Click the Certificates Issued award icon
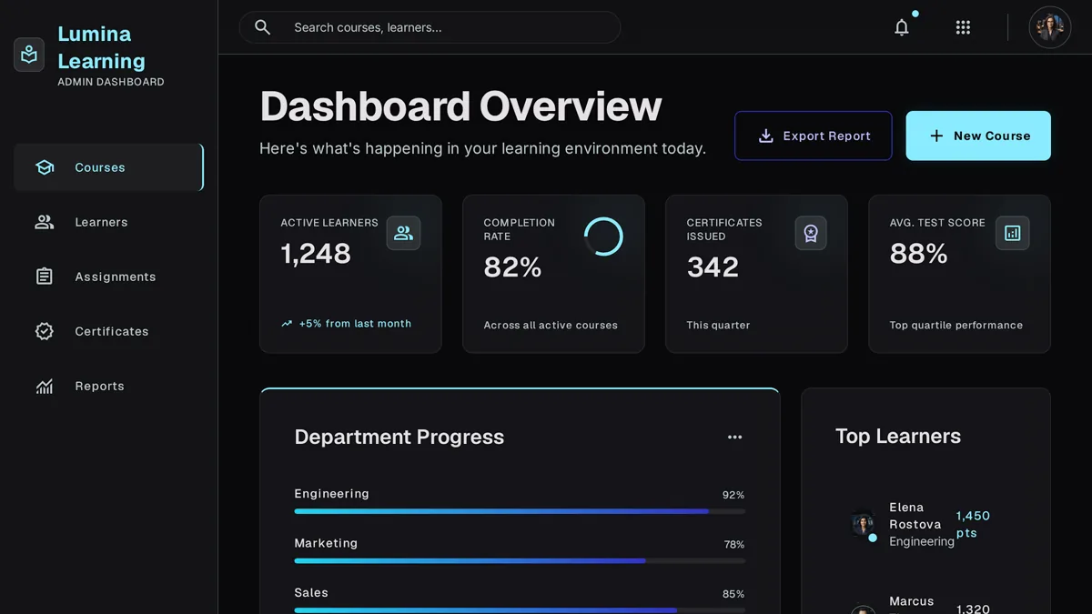 click(810, 233)
